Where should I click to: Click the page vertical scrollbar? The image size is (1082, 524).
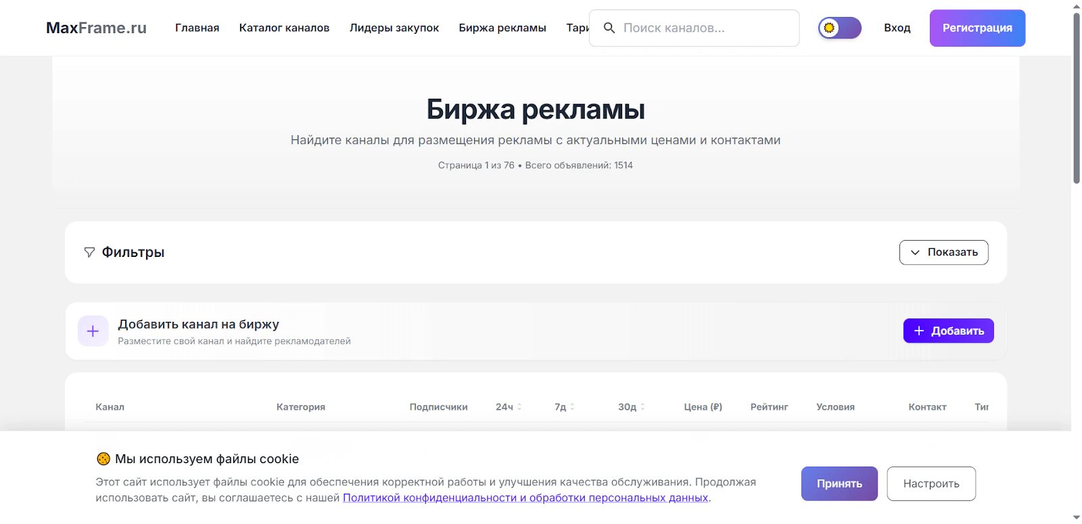click(x=1077, y=98)
